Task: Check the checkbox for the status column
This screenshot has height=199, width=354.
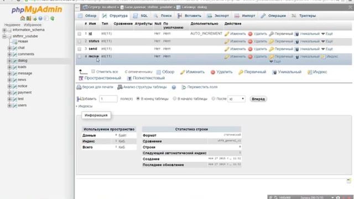Action: (79, 41)
